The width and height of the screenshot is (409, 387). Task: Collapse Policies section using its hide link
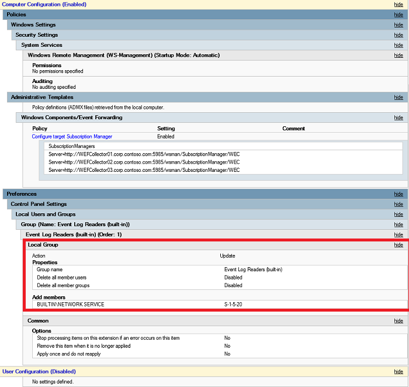point(398,15)
